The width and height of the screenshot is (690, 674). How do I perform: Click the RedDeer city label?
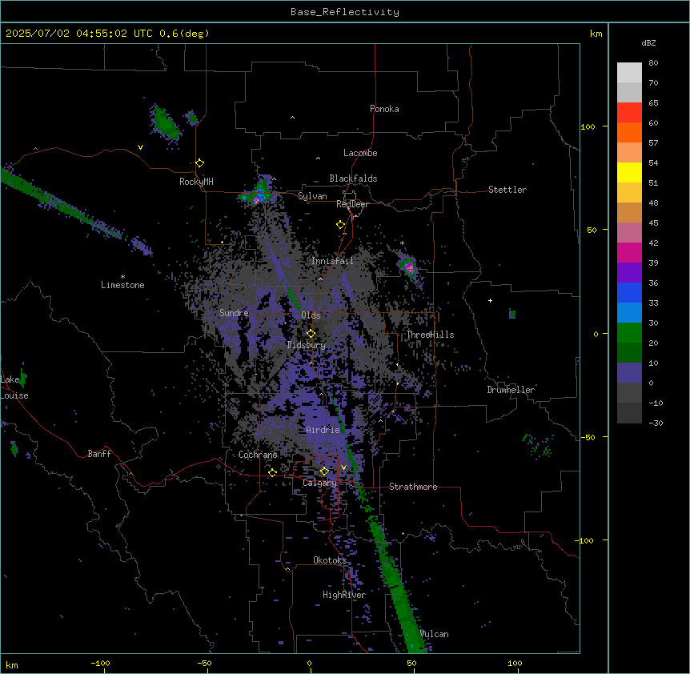coord(352,204)
